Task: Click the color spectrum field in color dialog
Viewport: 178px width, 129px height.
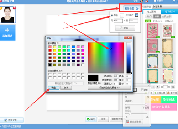Action: pyautogui.click(x=106, y=58)
